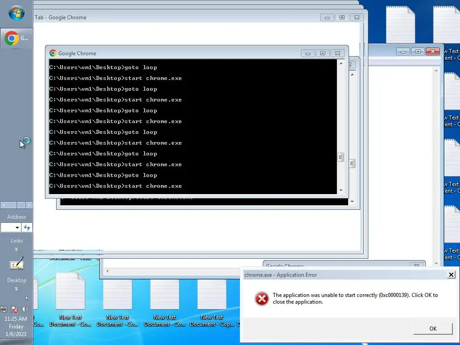The width and height of the screenshot is (460, 345).
Task: Click the right window's scrollbar up arrow
Action: 436,71
